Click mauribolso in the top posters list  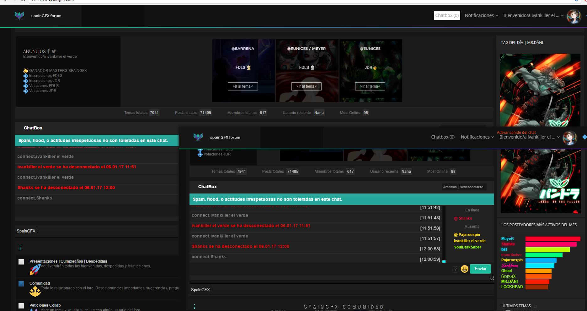(x=511, y=255)
